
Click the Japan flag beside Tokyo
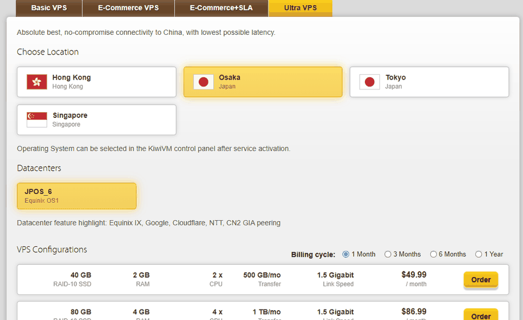click(x=370, y=82)
